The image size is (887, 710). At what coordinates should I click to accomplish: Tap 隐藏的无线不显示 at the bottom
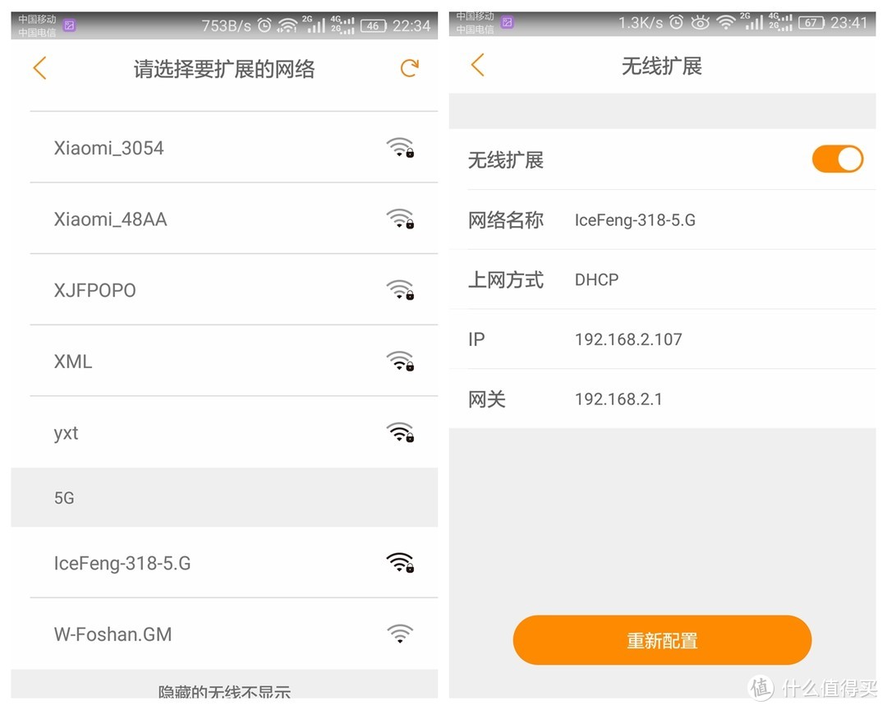click(x=222, y=690)
